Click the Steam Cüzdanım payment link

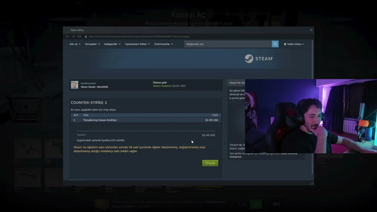[x=162, y=86]
